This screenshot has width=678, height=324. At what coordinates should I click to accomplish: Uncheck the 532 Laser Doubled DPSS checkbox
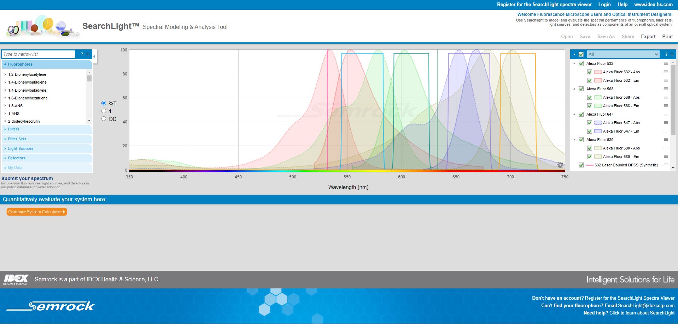581,165
